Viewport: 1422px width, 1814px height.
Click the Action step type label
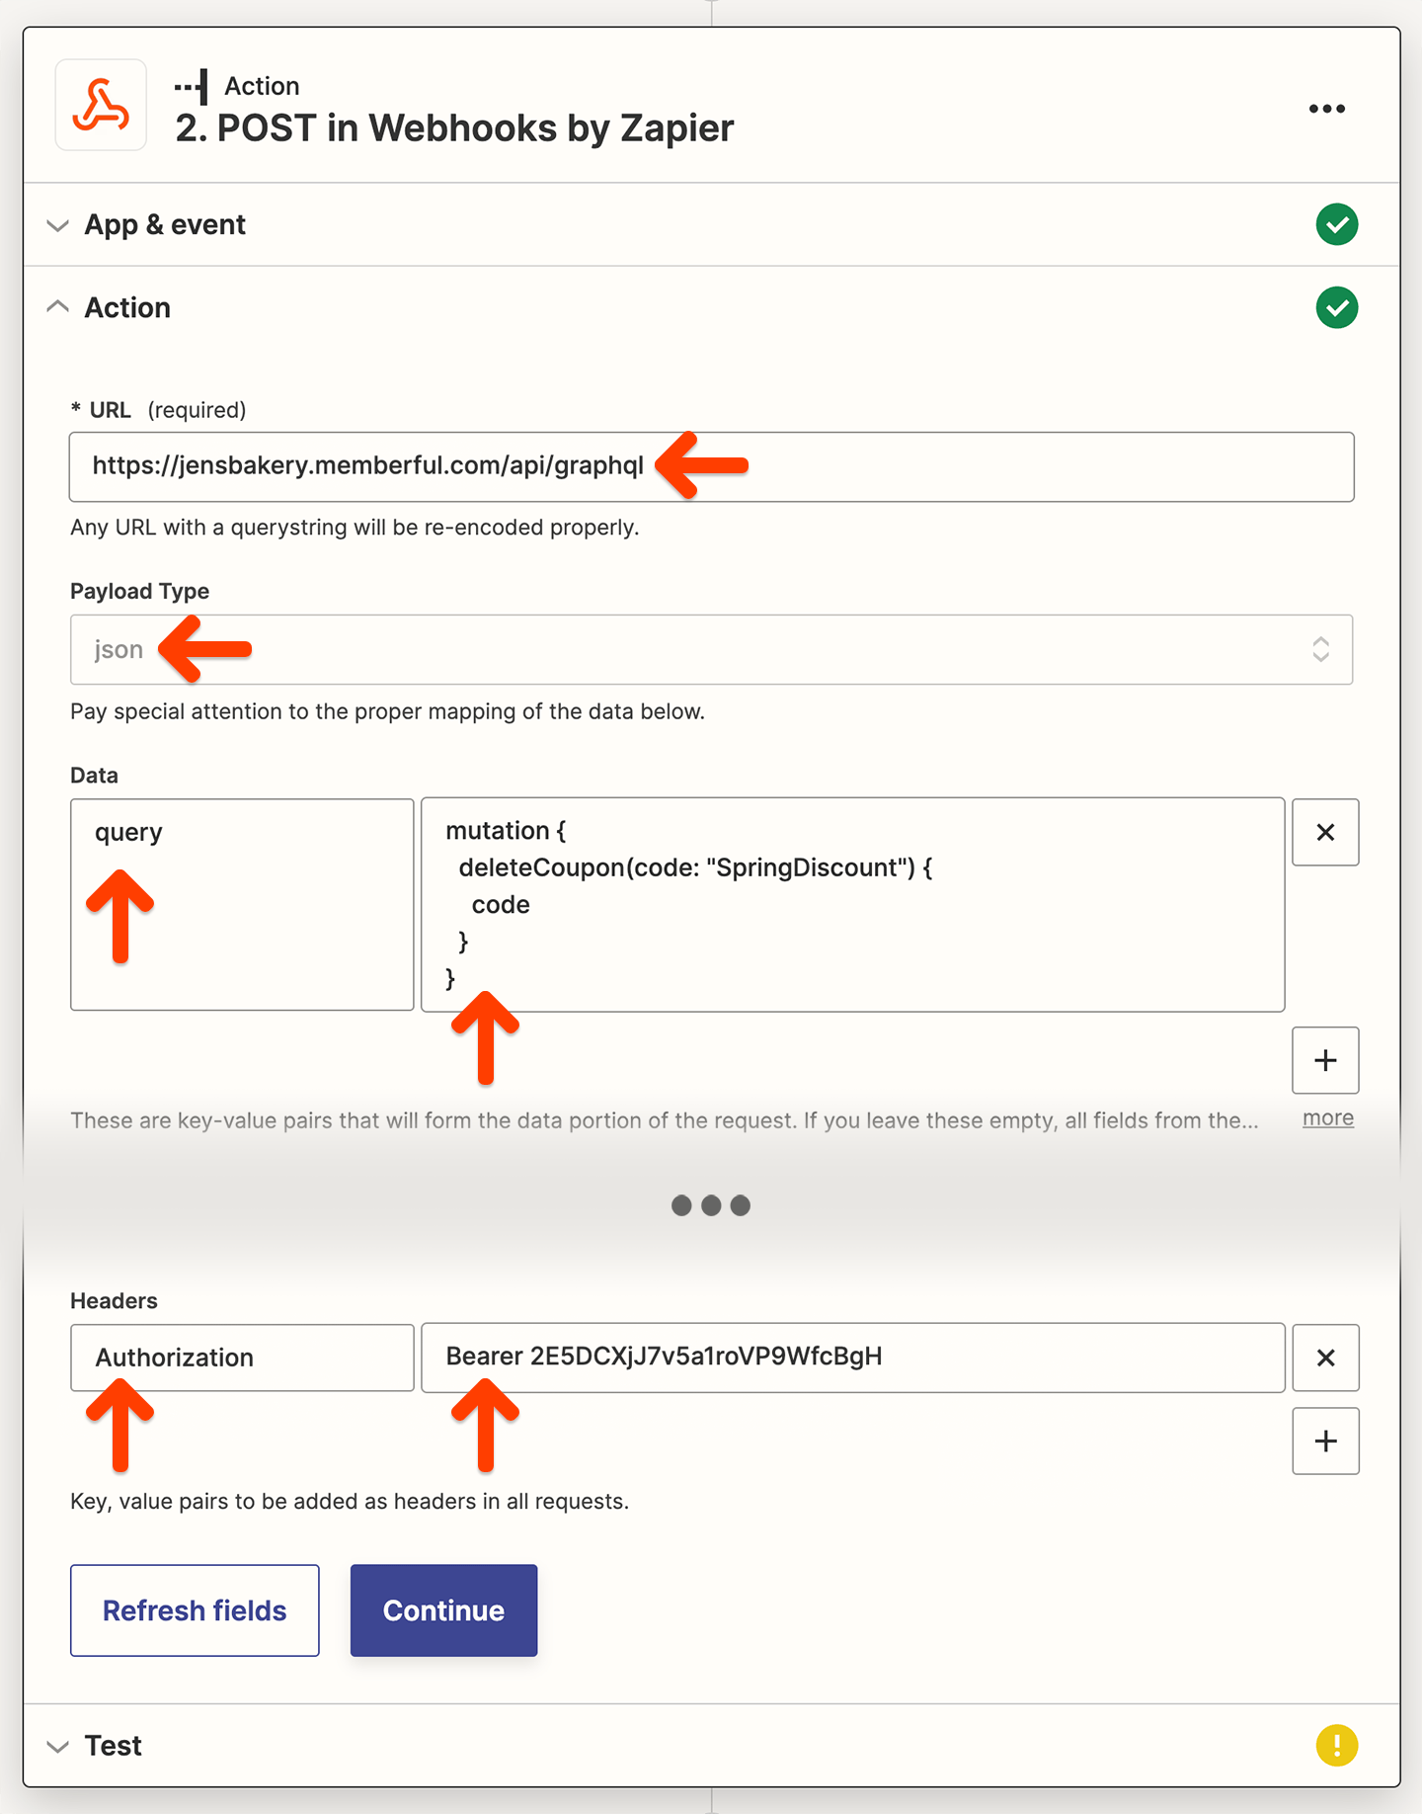(262, 86)
